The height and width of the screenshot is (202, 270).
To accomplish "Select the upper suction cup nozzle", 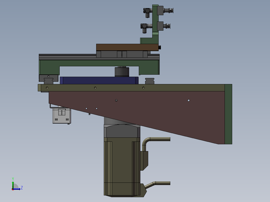I will (x=169, y=11).
